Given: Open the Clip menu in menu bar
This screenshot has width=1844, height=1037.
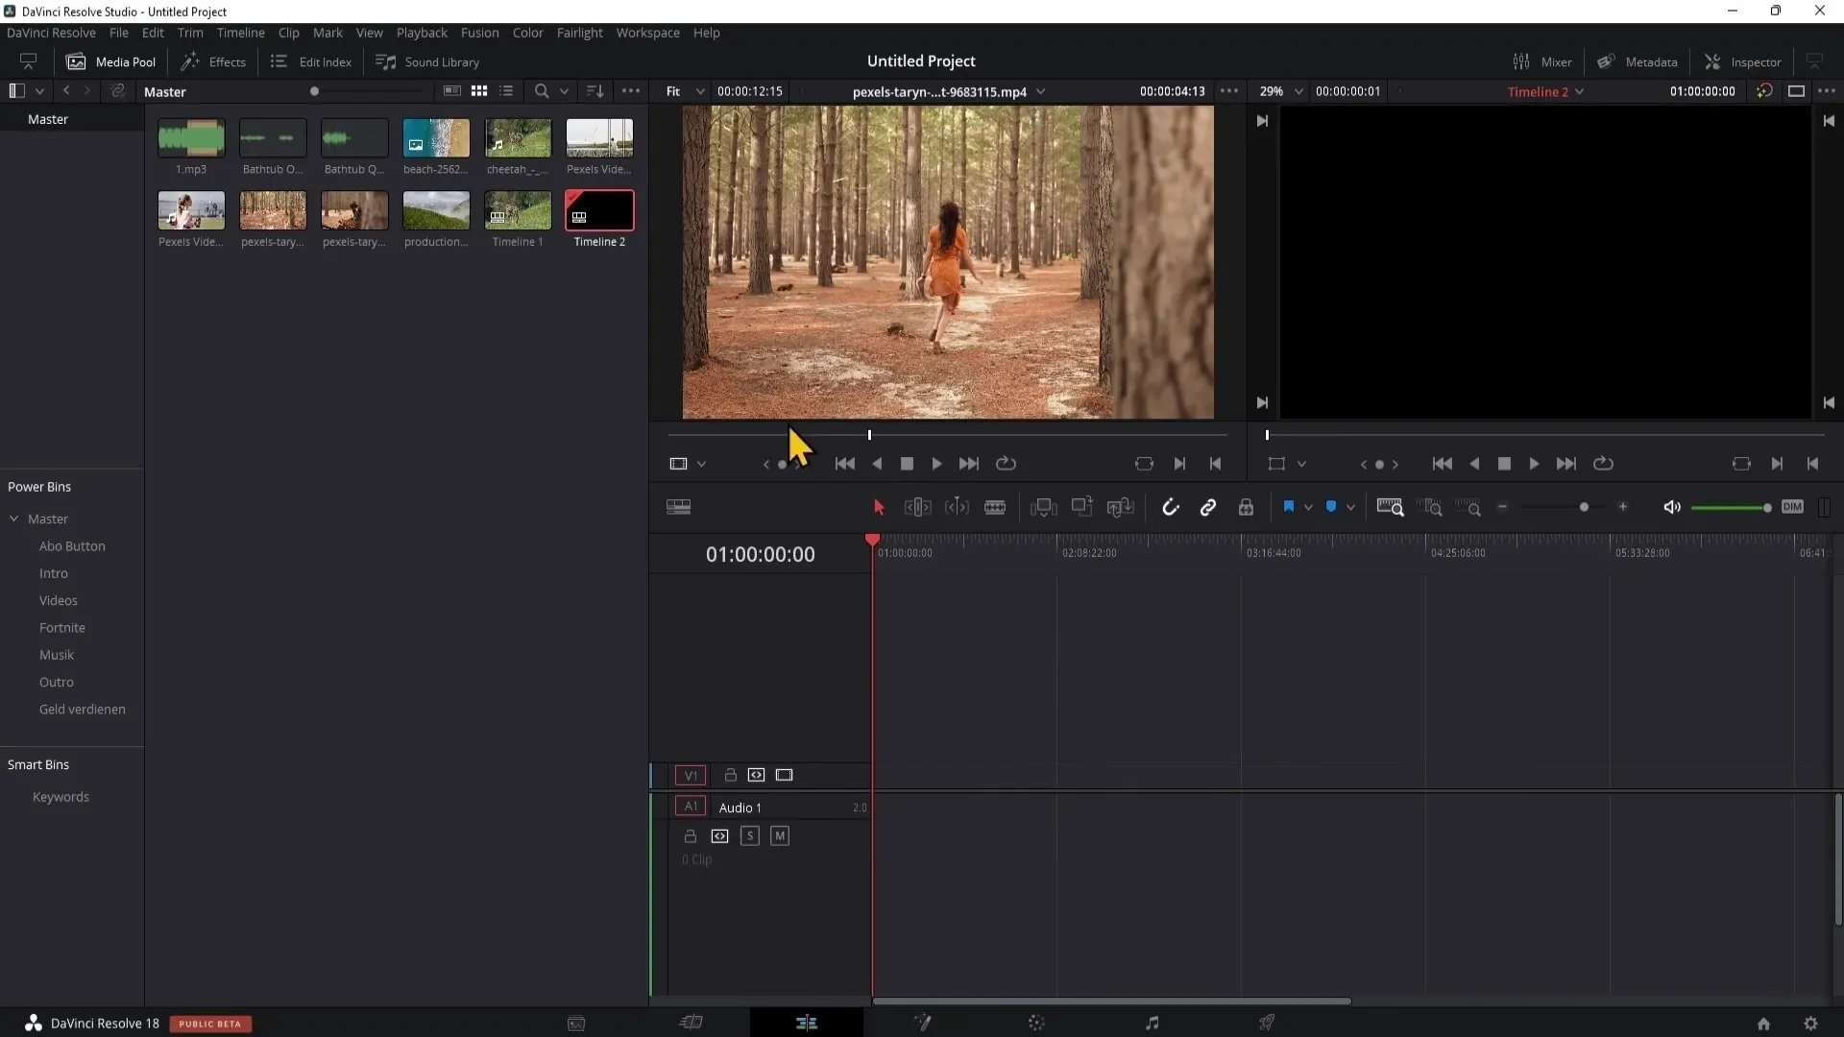Looking at the screenshot, I should click(x=287, y=33).
